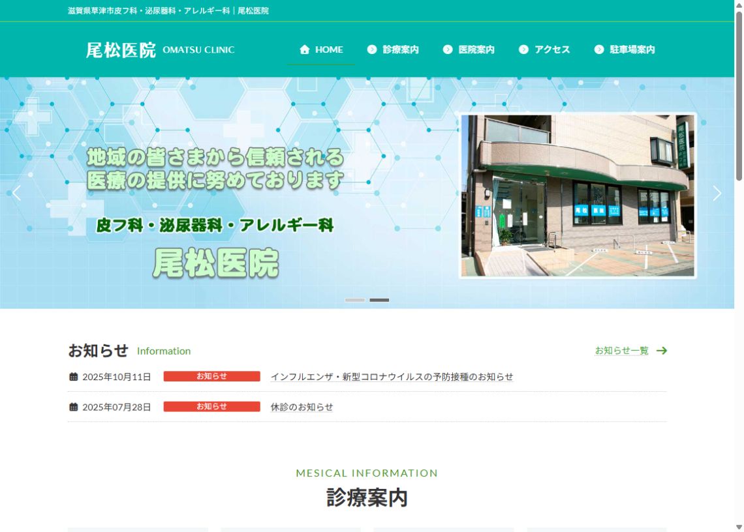
Task: Click the page's vertical scrollbar thumb
Action: click(x=739, y=96)
